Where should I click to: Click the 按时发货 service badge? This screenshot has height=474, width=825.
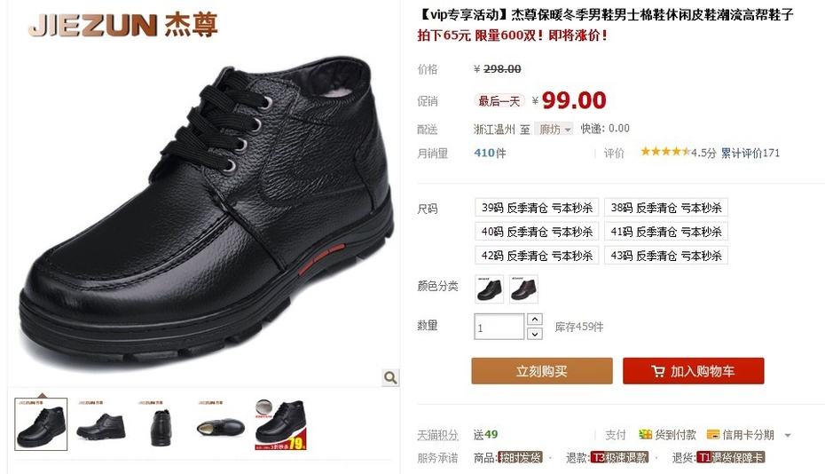tap(520, 458)
